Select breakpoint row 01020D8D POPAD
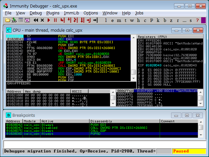The height and width of the screenshot is (157, 209). [102, 134]
